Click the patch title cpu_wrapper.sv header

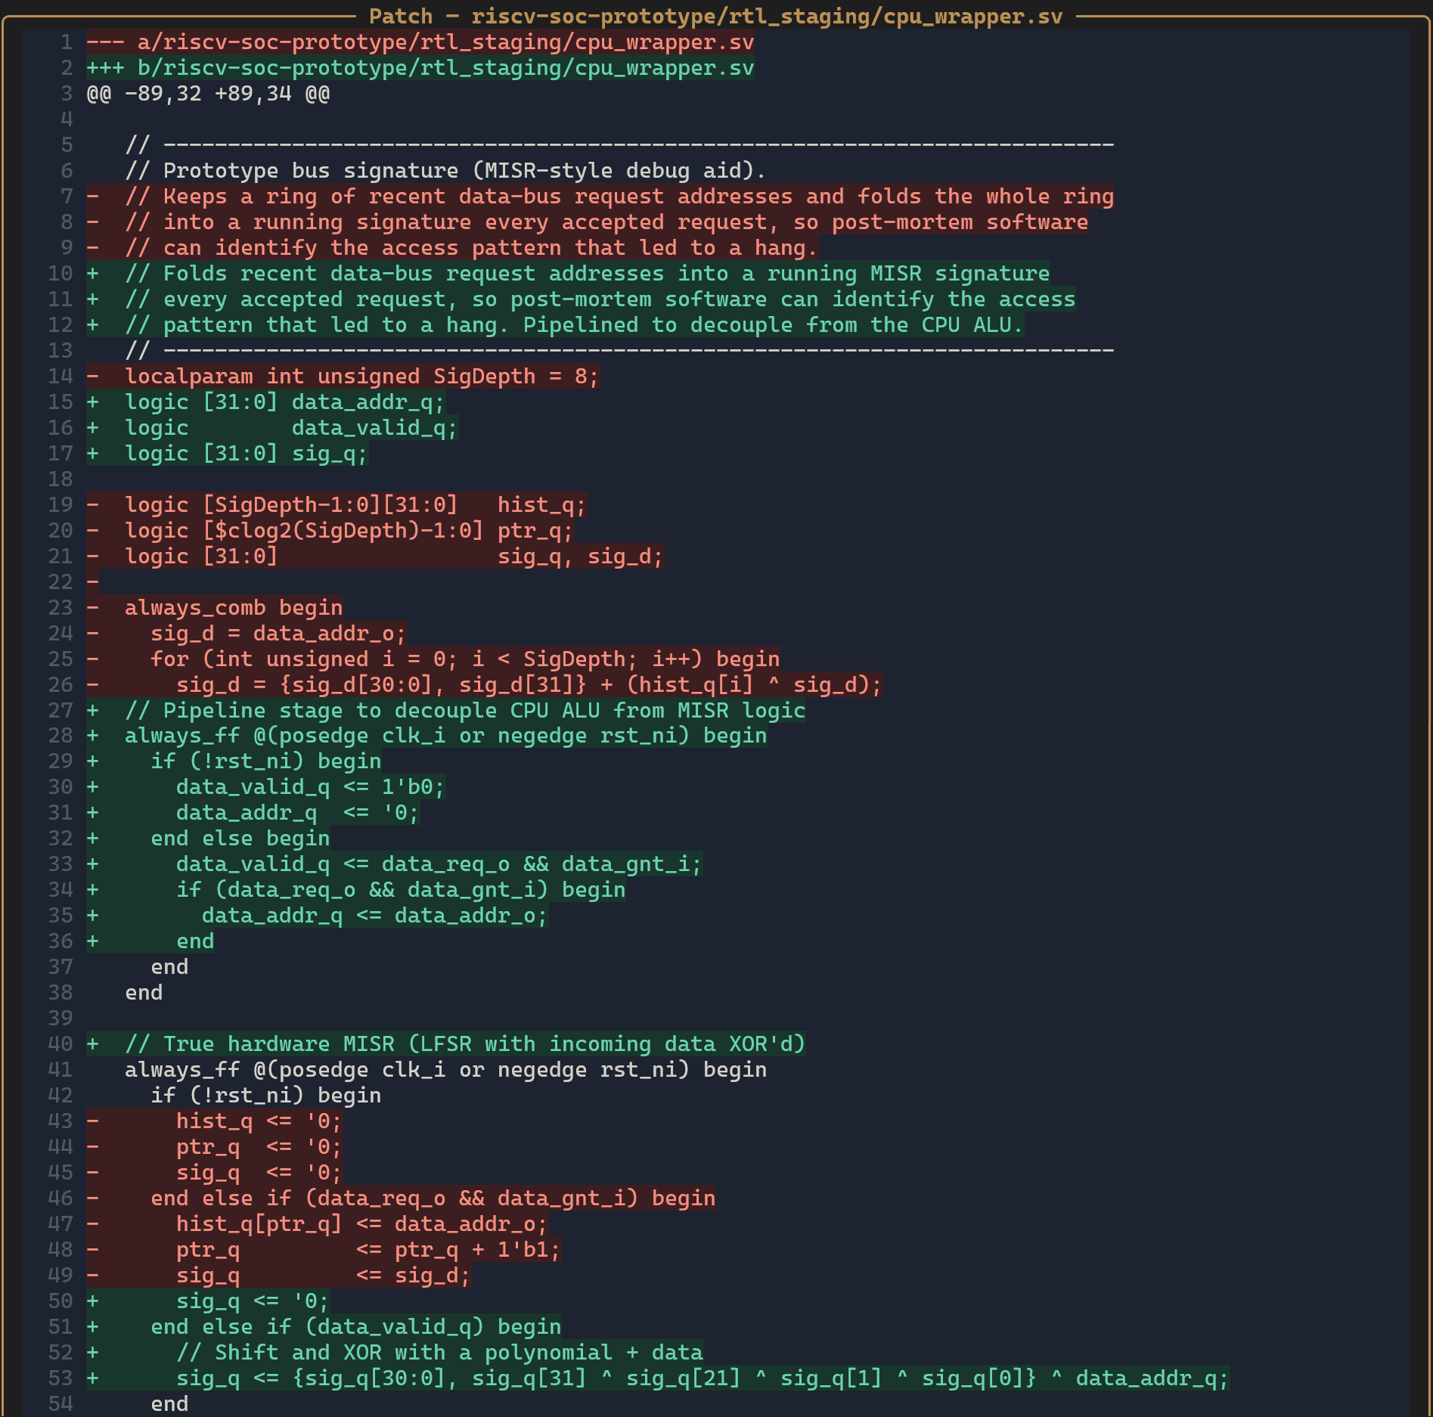click(715, 16)
